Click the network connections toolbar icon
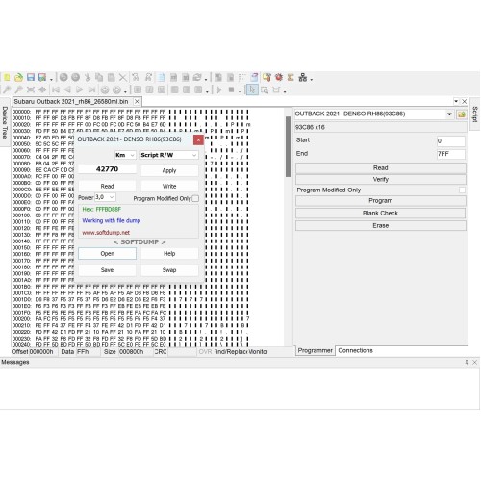Viewport: 481px width, 481px height. coord(303,77)
